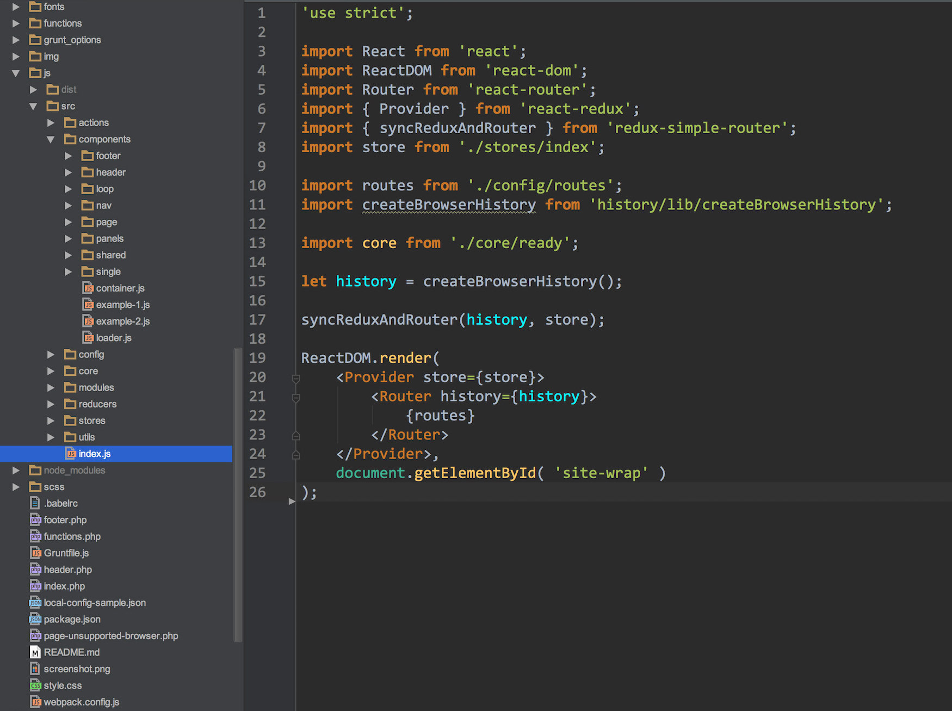Click the grunt_options folder icon
The height and width of the screenshot is (711, 952).
(35, 40)
